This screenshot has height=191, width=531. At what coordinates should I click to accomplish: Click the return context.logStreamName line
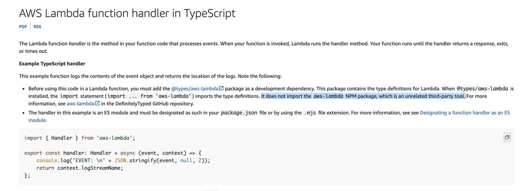79,168
